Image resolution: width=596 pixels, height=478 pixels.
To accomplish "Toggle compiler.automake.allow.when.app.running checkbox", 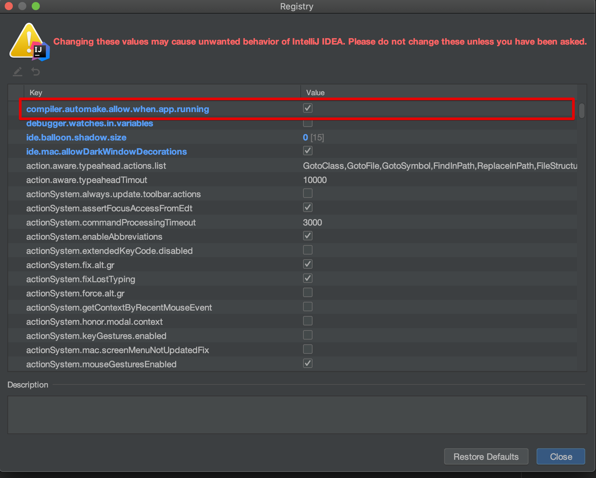I will pos(307,108).
